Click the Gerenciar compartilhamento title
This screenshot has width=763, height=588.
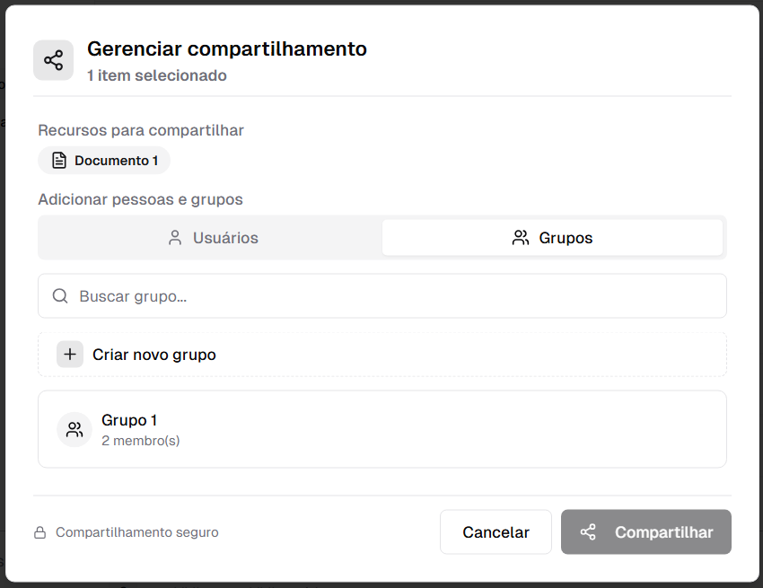[x=227, y=49]
